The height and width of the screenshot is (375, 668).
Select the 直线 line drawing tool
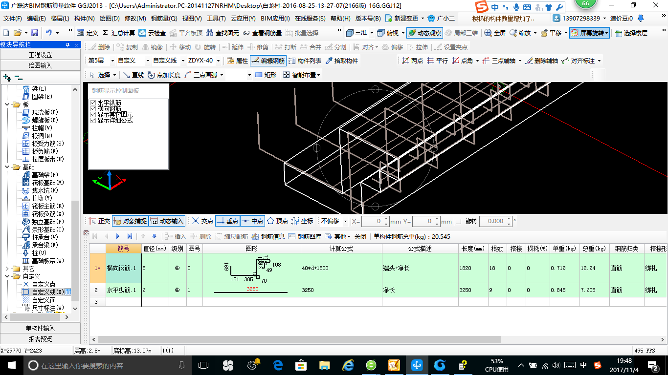pyautogui.click(x=133, y=75)
